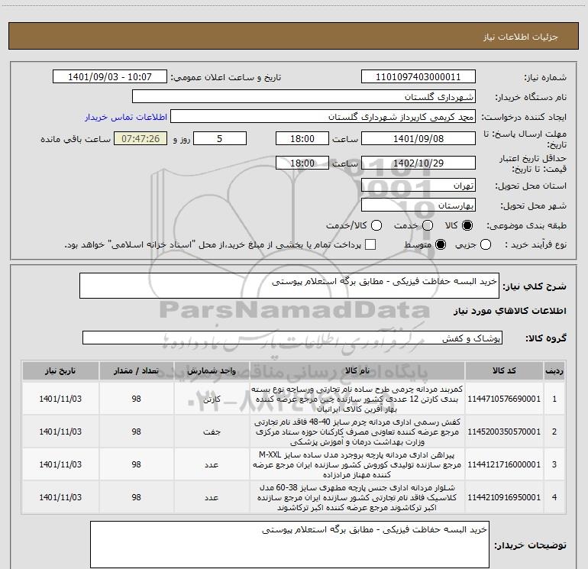Click the گروه کالا field پوشاک و کفش

coord(292,338)
